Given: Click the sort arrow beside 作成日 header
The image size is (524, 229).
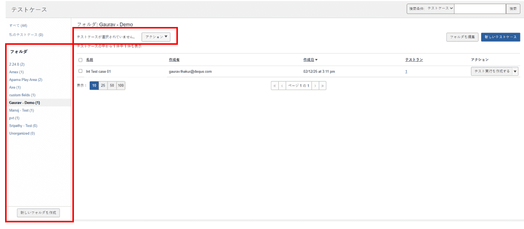Looking at the screenshot, I should [x=317, y=60].
